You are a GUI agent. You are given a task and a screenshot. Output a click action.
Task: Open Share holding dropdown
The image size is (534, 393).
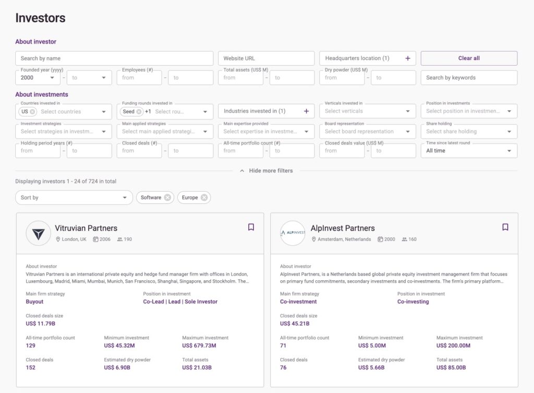[469, 132]
